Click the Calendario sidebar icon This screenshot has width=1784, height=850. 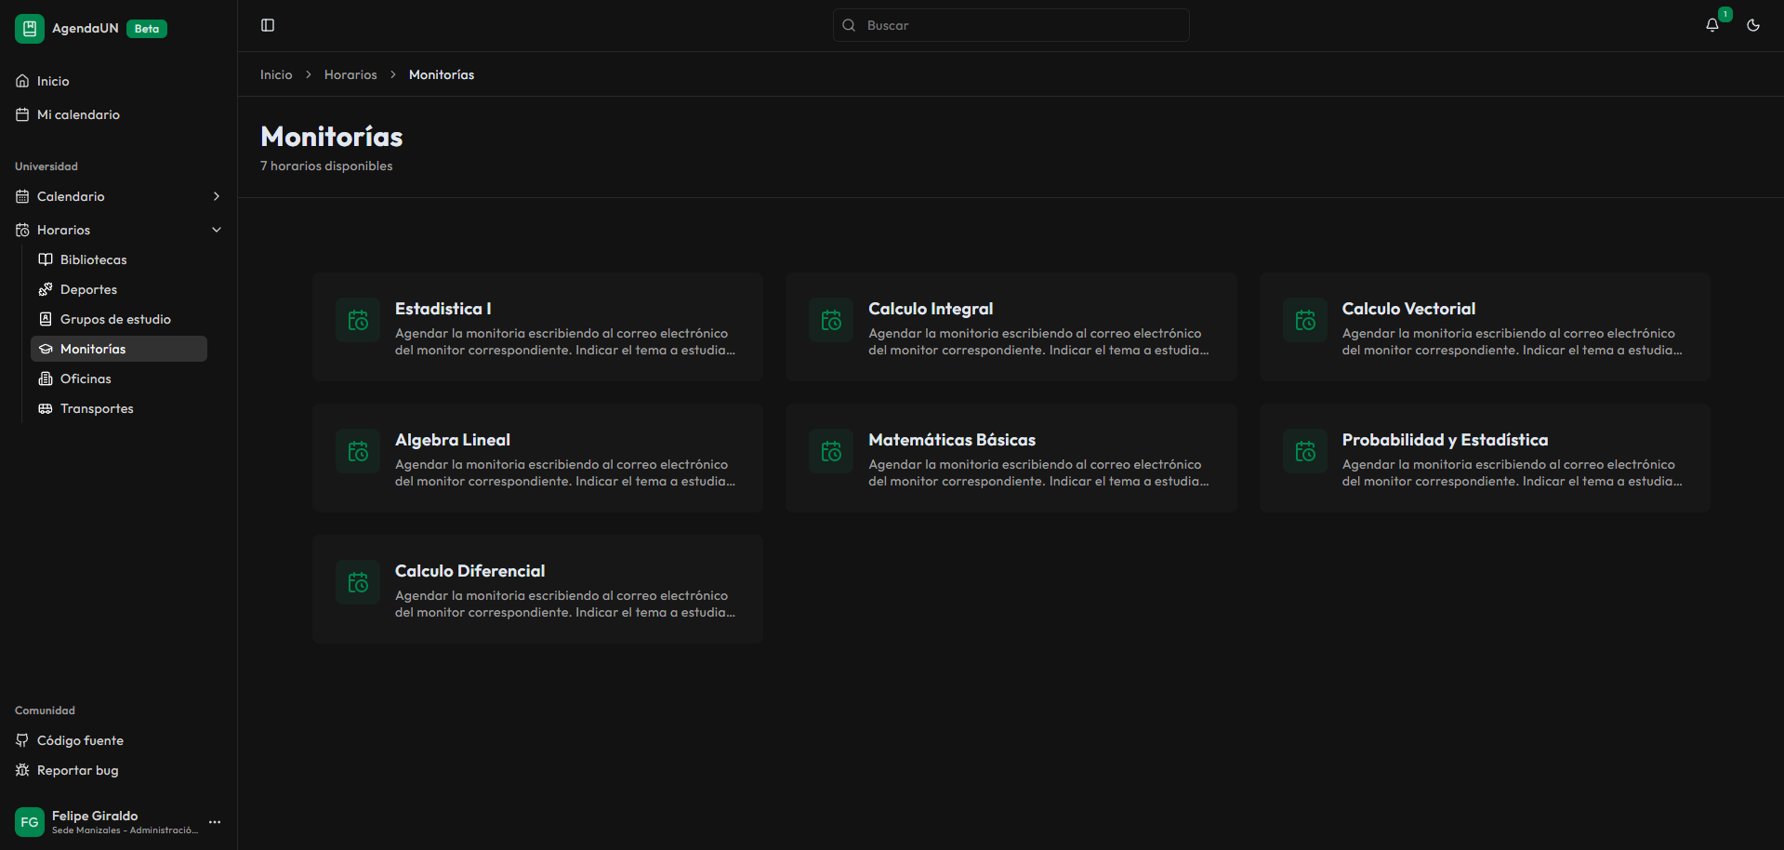tap(22, 196)
